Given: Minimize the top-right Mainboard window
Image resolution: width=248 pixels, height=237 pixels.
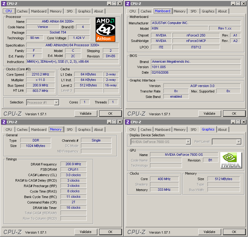Looking at the screenshot, I should (x=233, y=4).
